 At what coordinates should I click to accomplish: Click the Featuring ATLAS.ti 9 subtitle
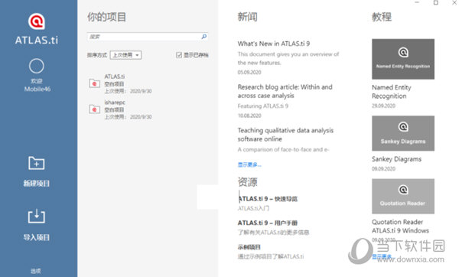[263, 106]
